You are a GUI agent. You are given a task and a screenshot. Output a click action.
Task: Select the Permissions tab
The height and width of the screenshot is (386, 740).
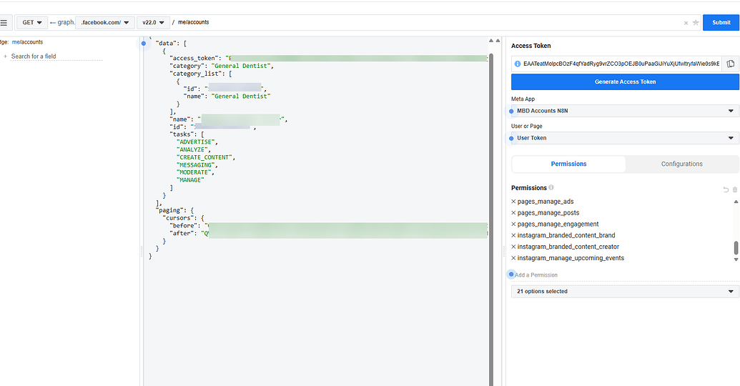(568, 164)
